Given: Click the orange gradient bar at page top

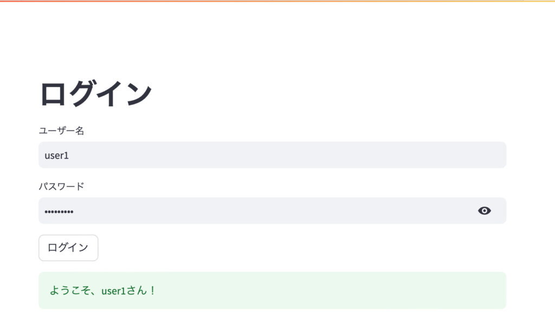Looking at the screenshot, I should click(x=277, y=1).
